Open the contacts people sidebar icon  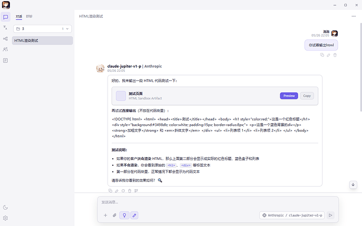point(5,49)
